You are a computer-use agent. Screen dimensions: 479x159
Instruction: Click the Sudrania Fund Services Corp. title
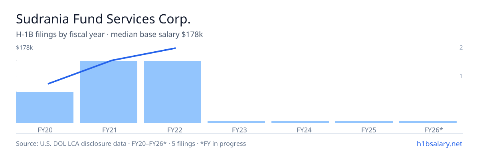pos(103,19)
